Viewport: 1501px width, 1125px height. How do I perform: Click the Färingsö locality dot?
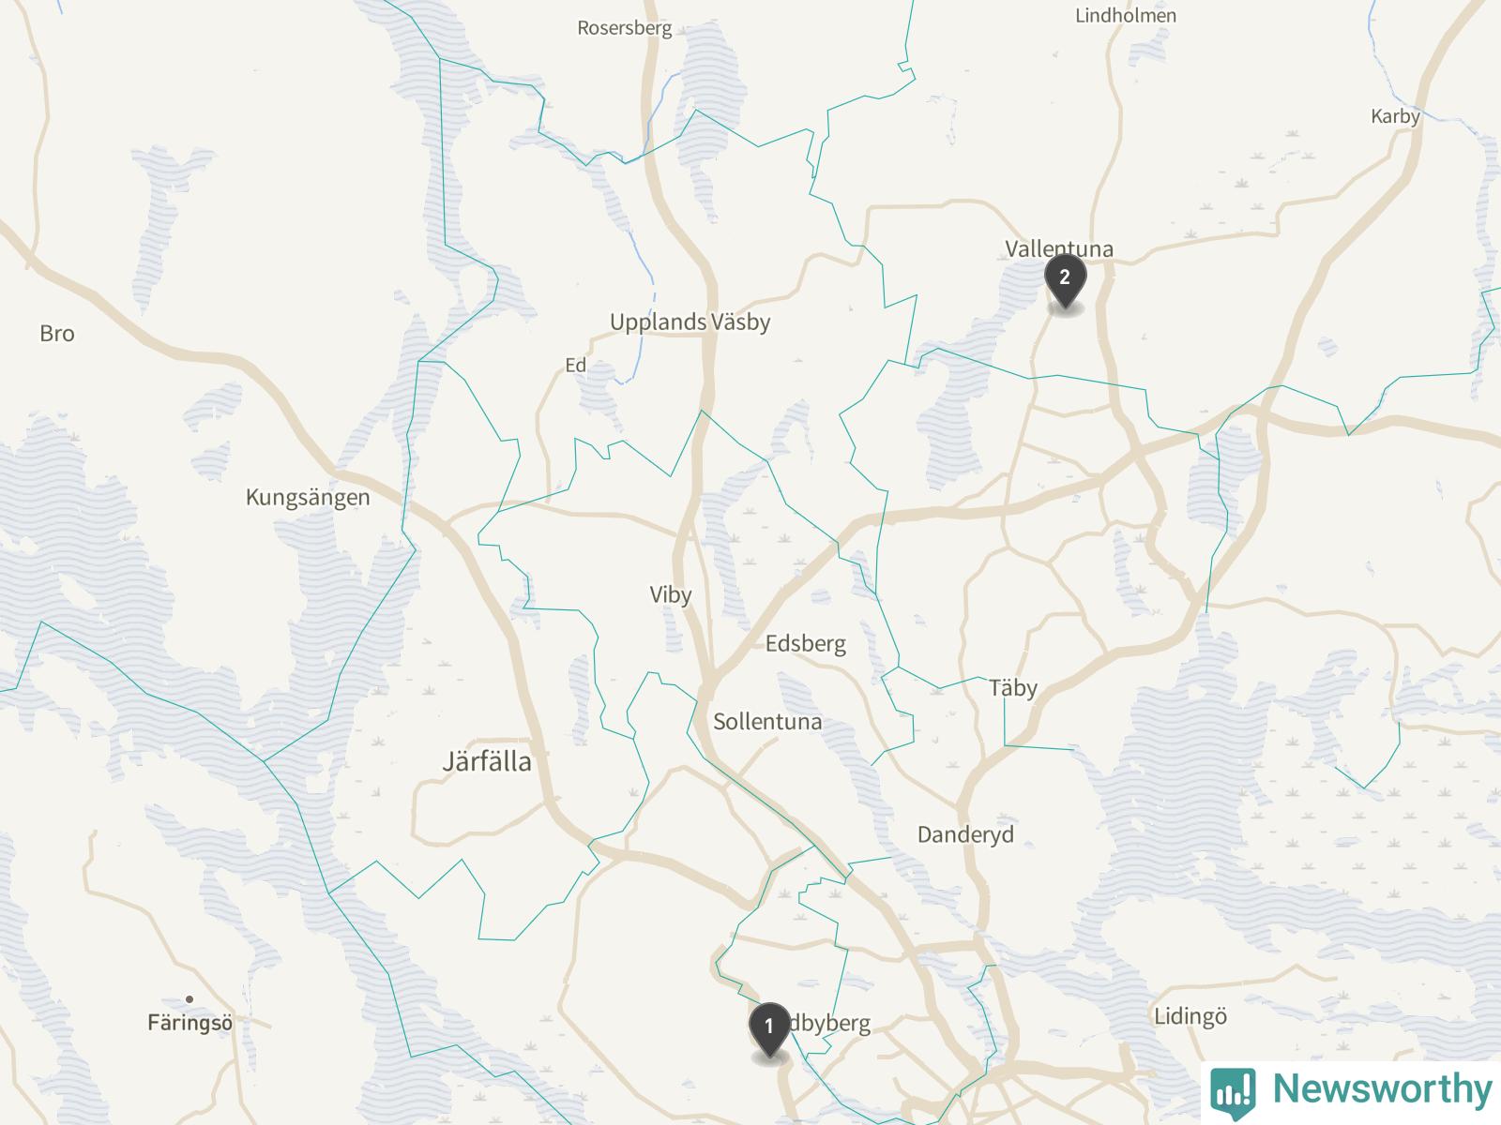190,999
